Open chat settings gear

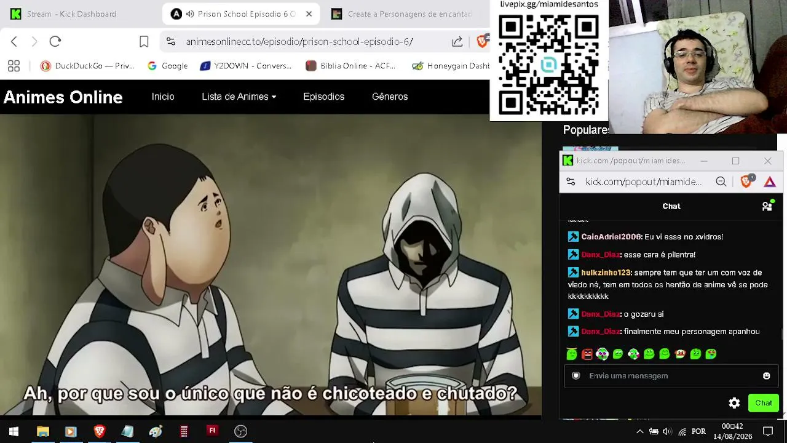coord(734,403)
